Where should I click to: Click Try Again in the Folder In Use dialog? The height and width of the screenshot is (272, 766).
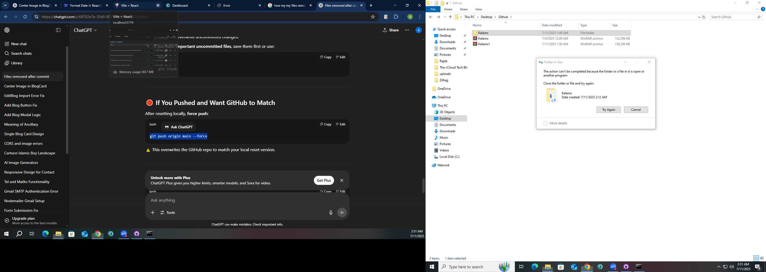click(608, 110)
